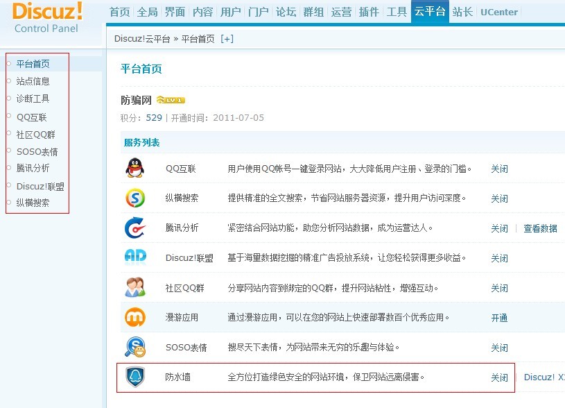This screenshot has height=408, width=565.
Task: Go to the 内容 top menu
Action: pyautogui.click(x=203, y=12)
